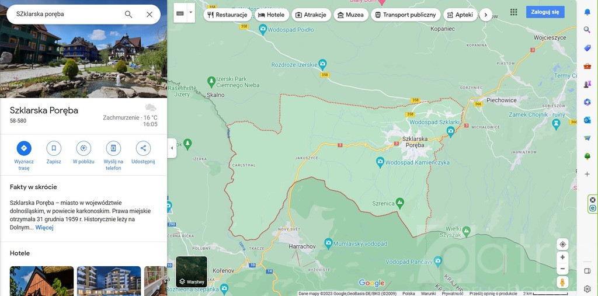This screenshot has height=296, width=598.
Task: Open the sidebar shopping tag icon
Action: click(x=587, y=48)
